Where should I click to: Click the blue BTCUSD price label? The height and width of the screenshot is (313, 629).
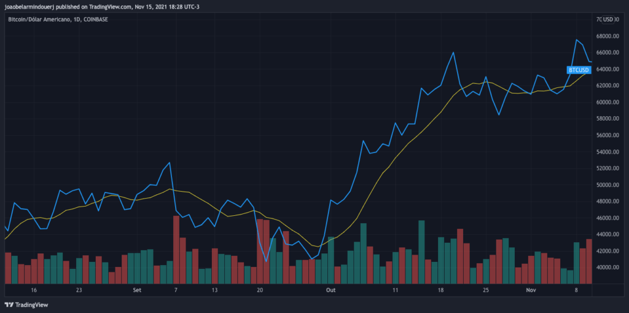point(579,70)
